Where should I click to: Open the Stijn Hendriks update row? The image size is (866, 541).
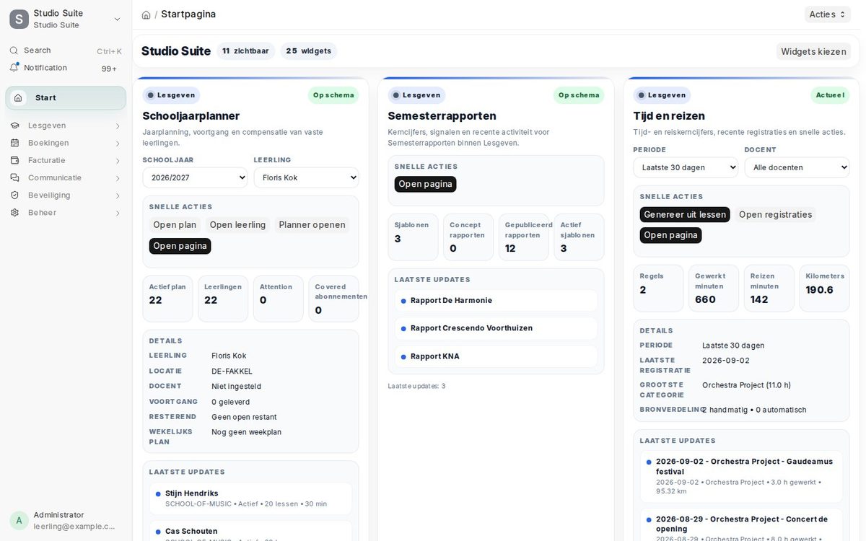tap(250, 498)
